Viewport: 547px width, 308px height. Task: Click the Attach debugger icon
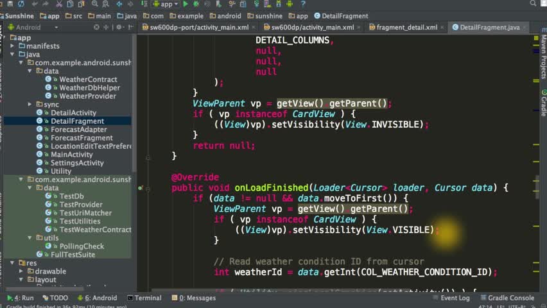(x=219, y=4)
